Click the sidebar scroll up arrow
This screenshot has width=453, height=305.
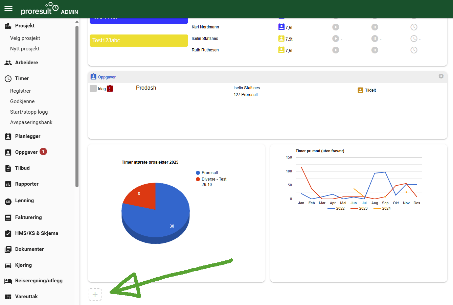[x=77, y=22]
